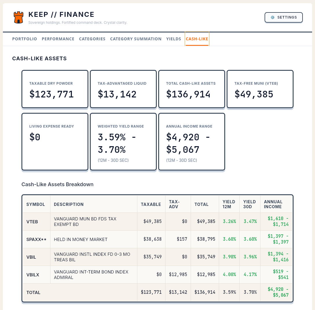The width and height of the screenshot is (315, 310).
Task: Open the Settings panel
Action: coord(283,17)
